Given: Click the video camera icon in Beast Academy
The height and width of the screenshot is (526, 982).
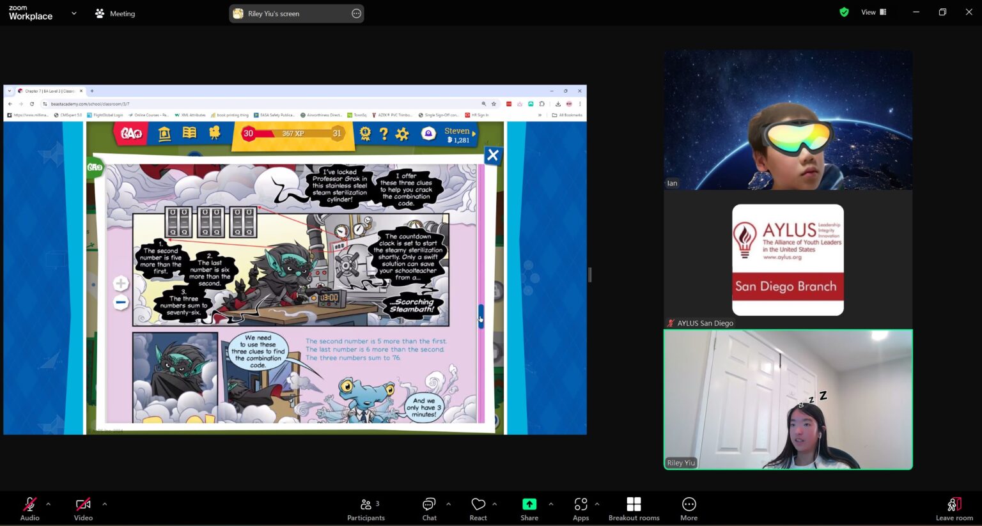Looking at the screenshot, I should (x=215, y=133).
